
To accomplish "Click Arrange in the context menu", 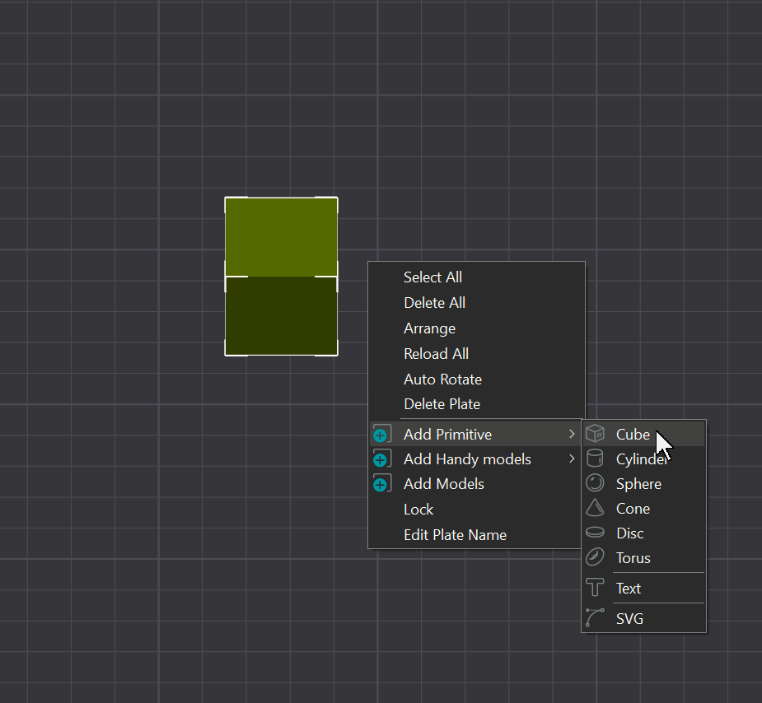I will coord(476,328).
